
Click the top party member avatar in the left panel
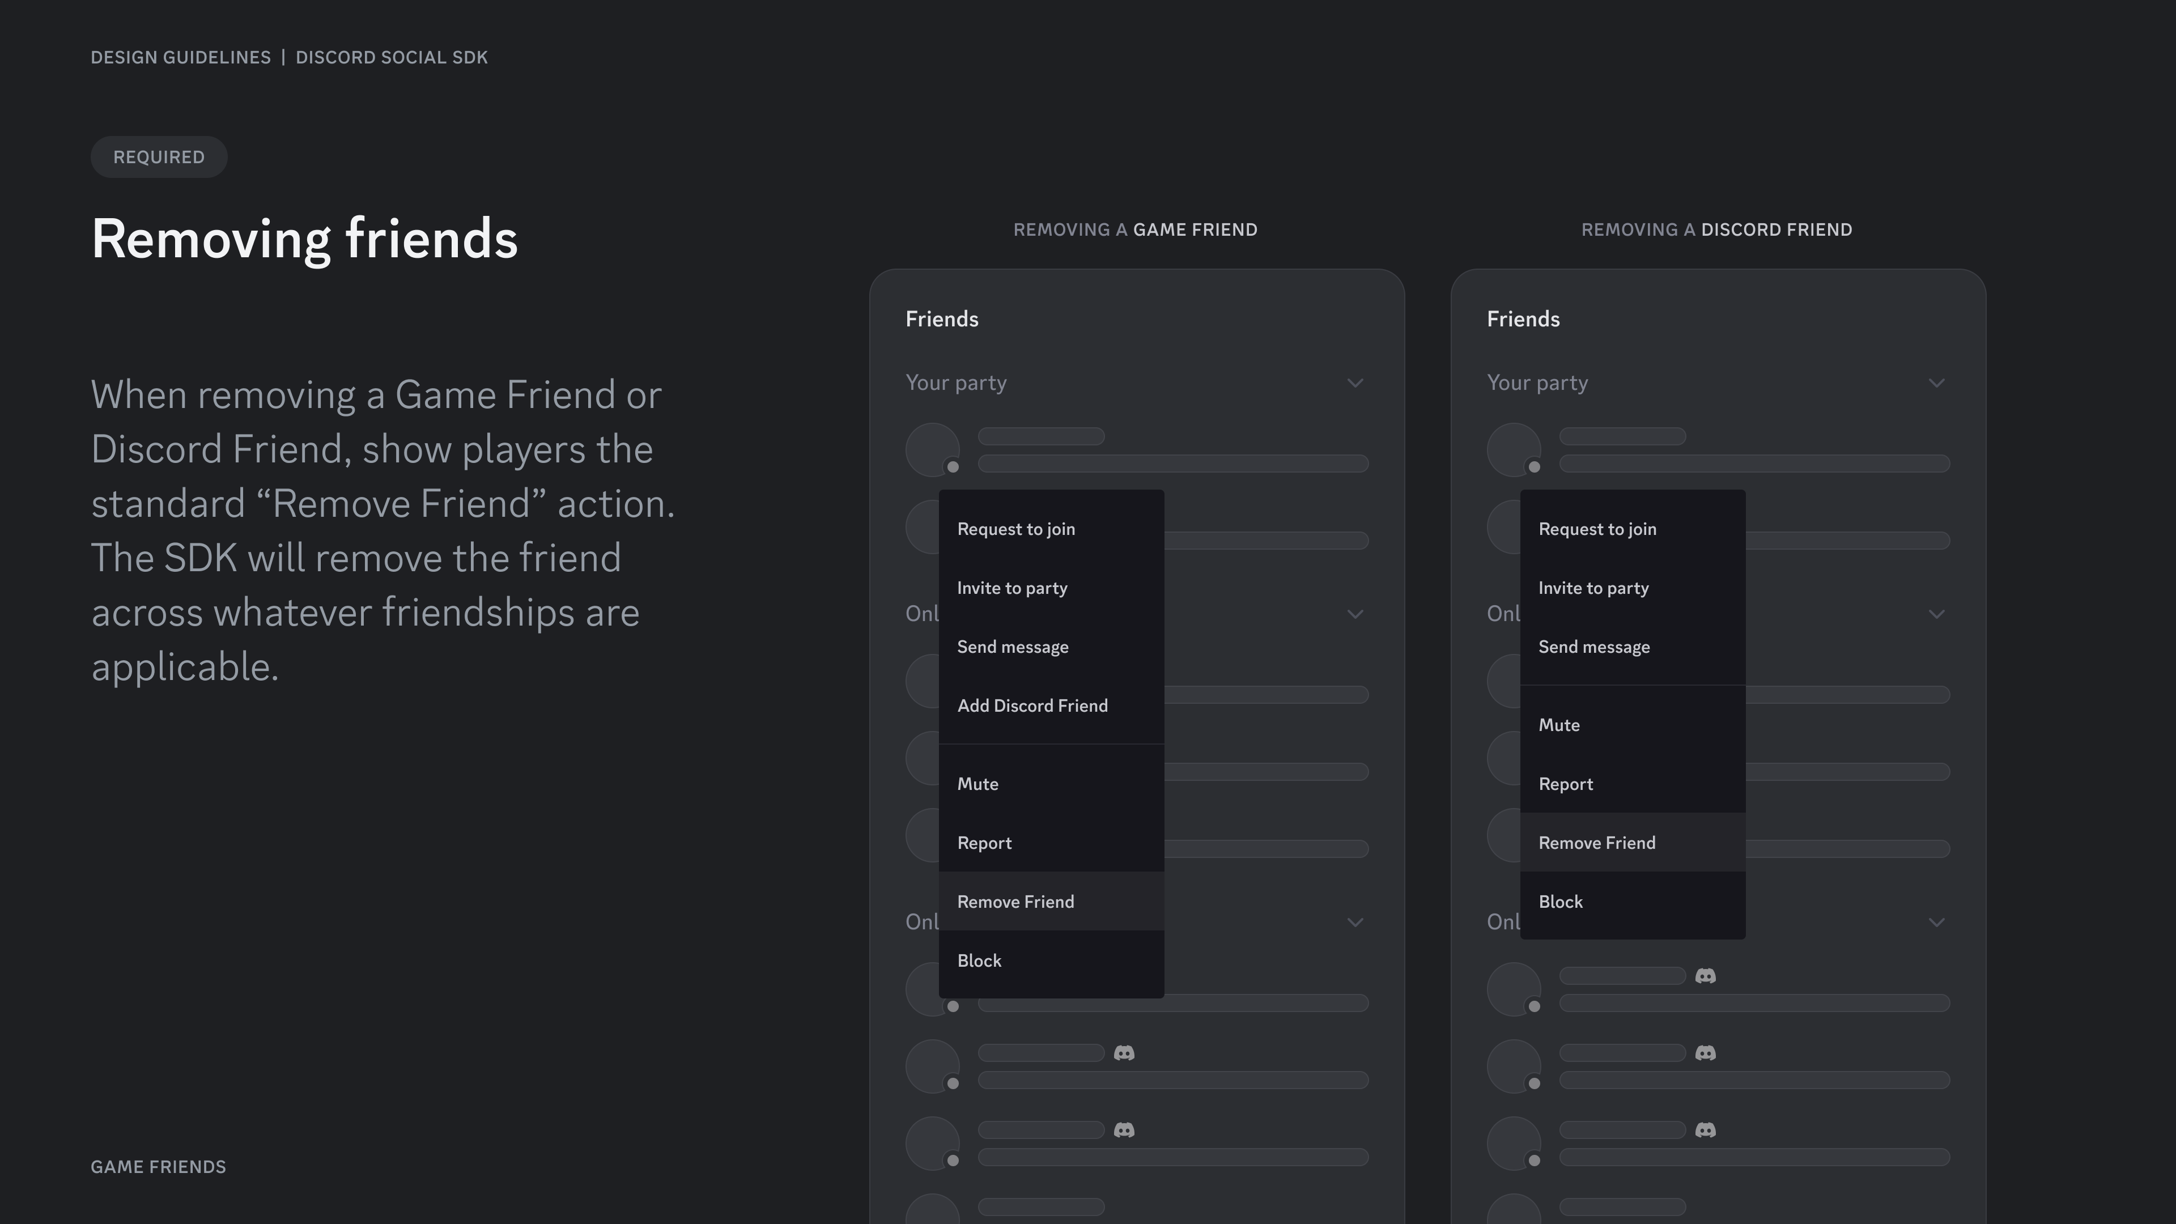[932, 449]
